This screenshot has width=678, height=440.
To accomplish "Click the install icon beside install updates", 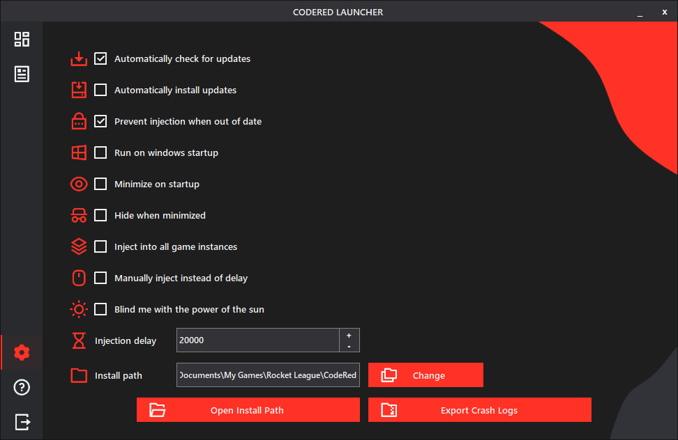I will 79,90.
